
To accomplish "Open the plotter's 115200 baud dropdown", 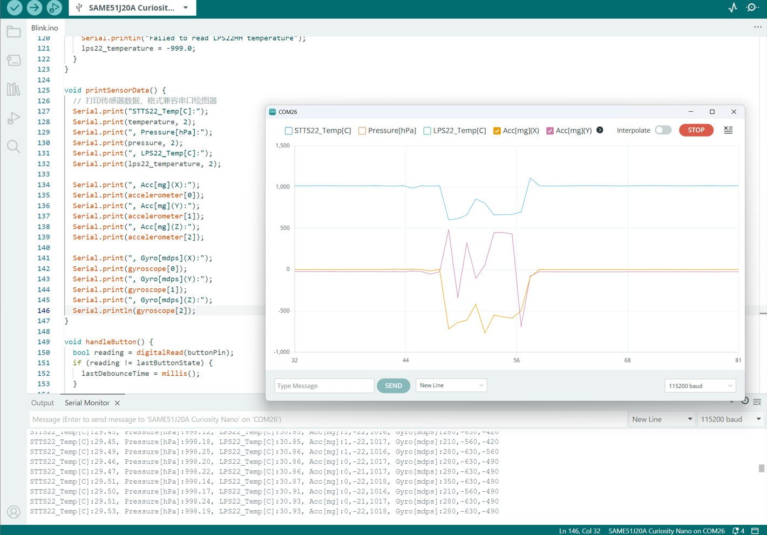I will [x=700, y=386].
